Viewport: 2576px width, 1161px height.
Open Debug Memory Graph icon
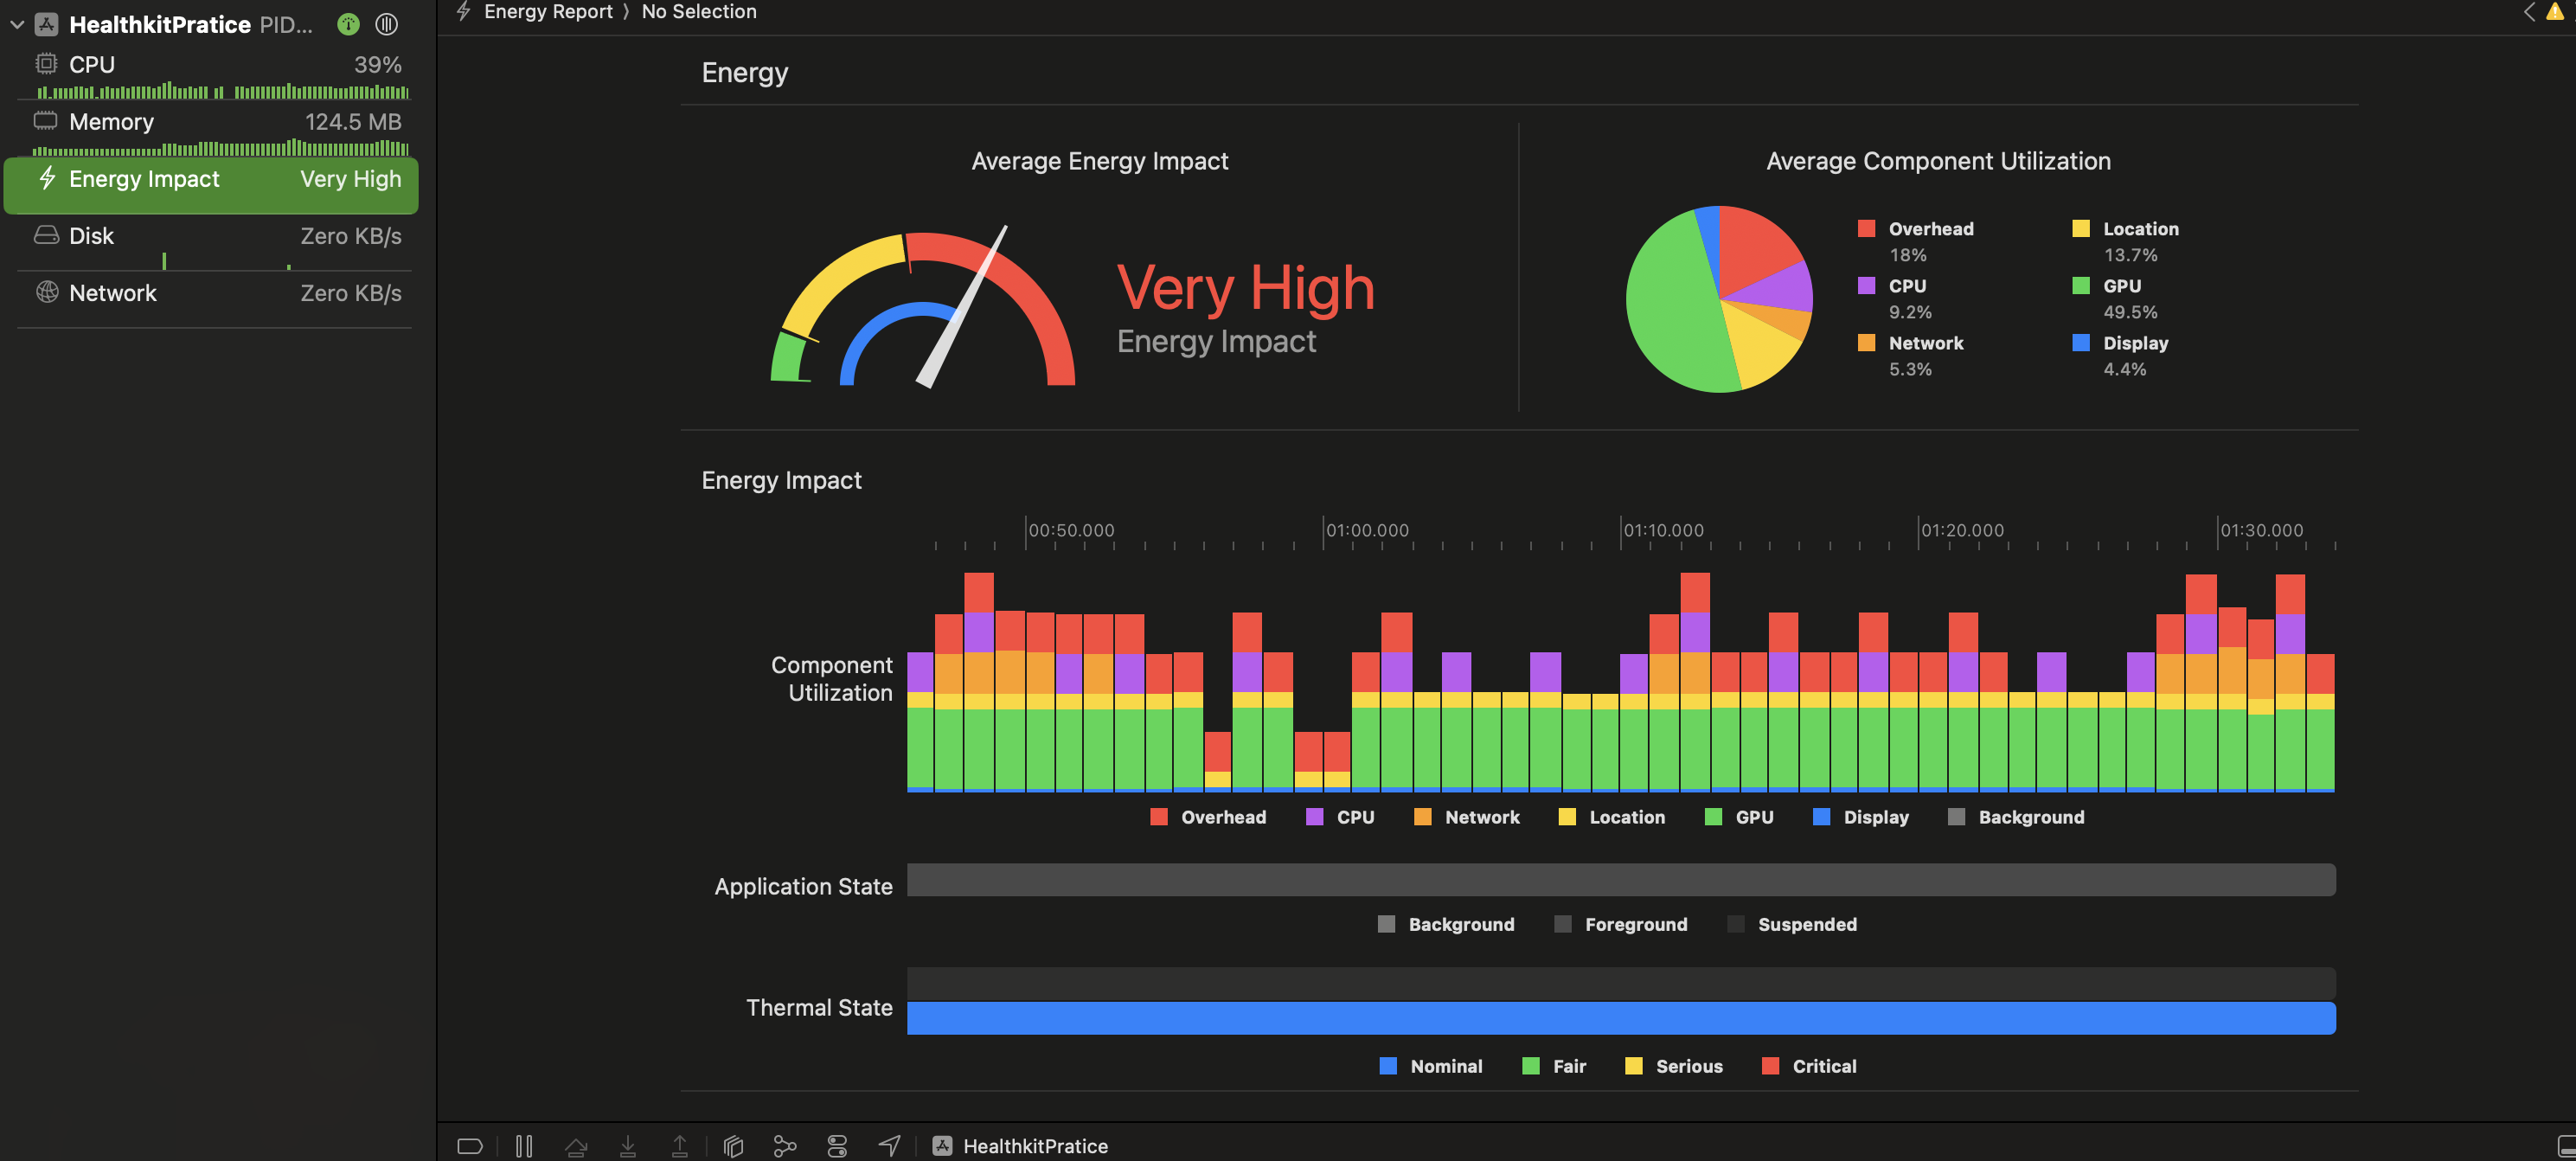785,1146
